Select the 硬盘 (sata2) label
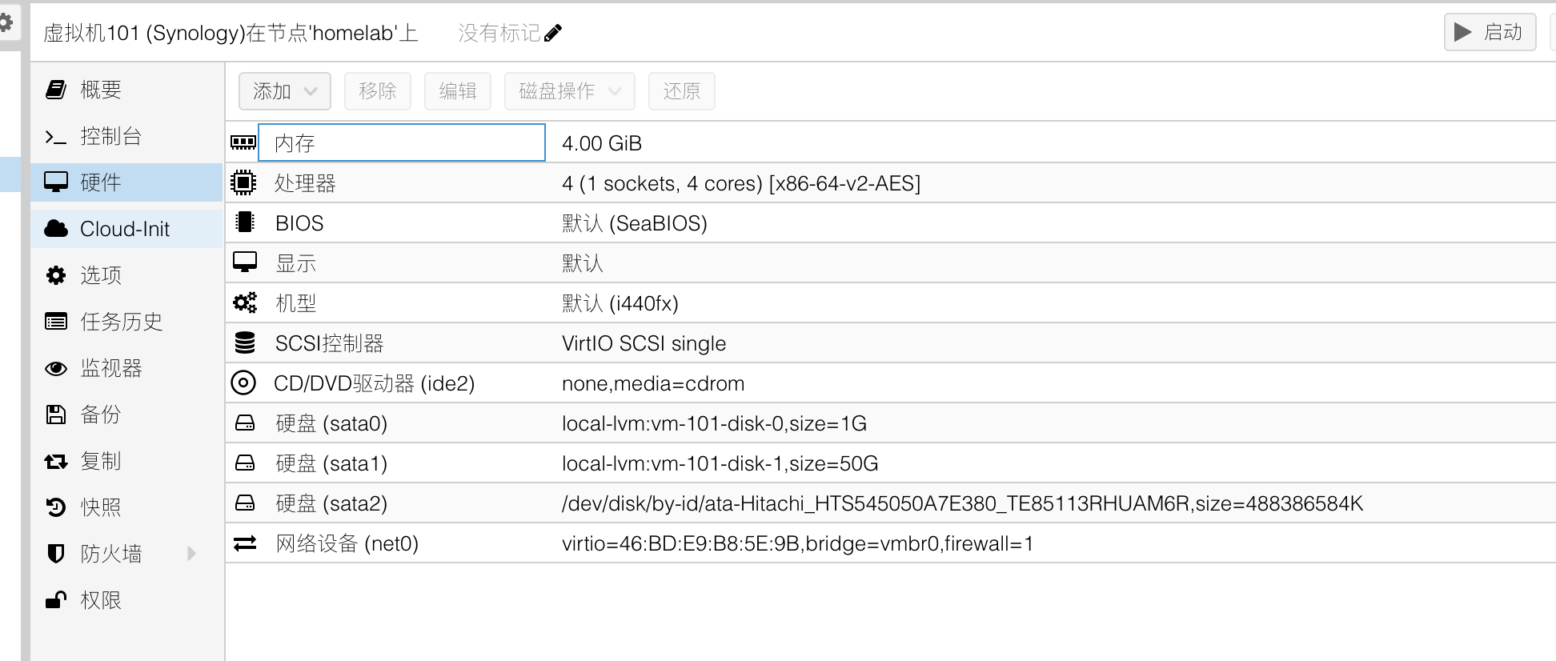Screen dimensions: 1556x661 click(x=331, y=503)
